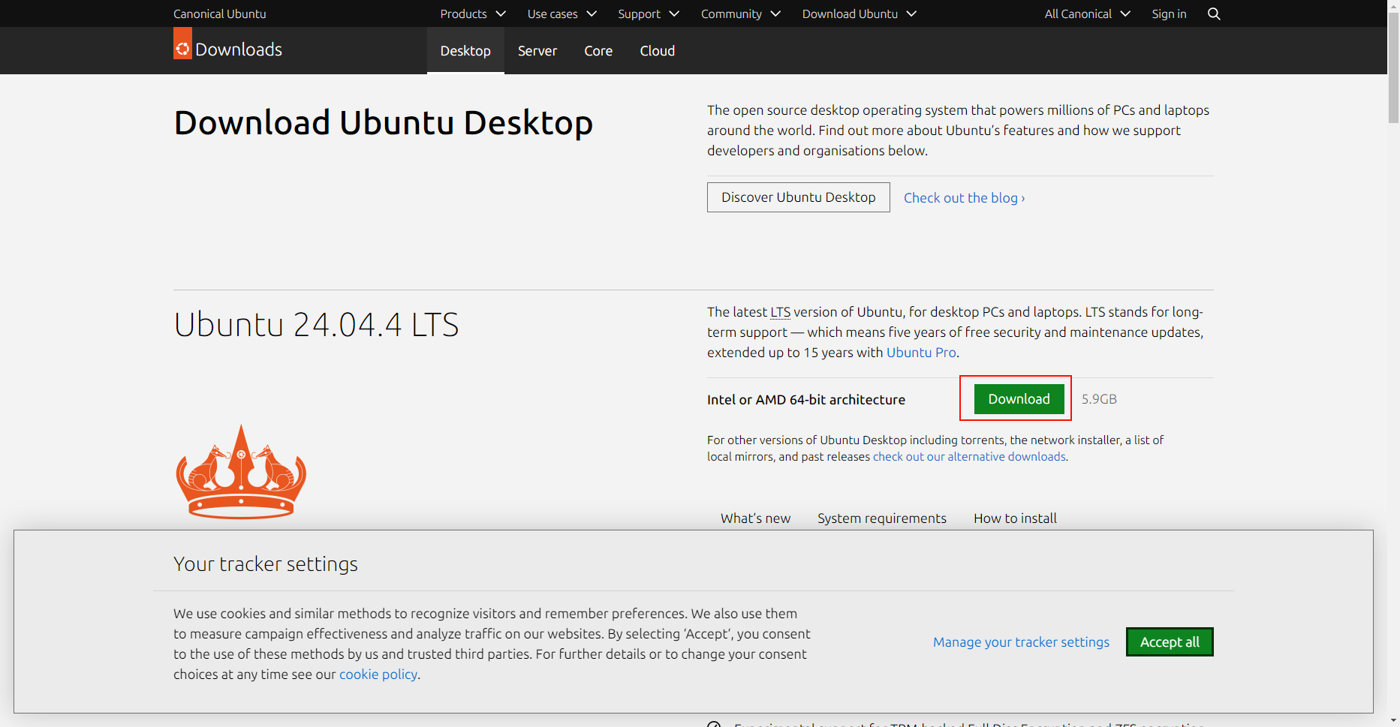Click the Intel or AMD 64-bit architecture label
The image size is (1400, 727).
806,400
